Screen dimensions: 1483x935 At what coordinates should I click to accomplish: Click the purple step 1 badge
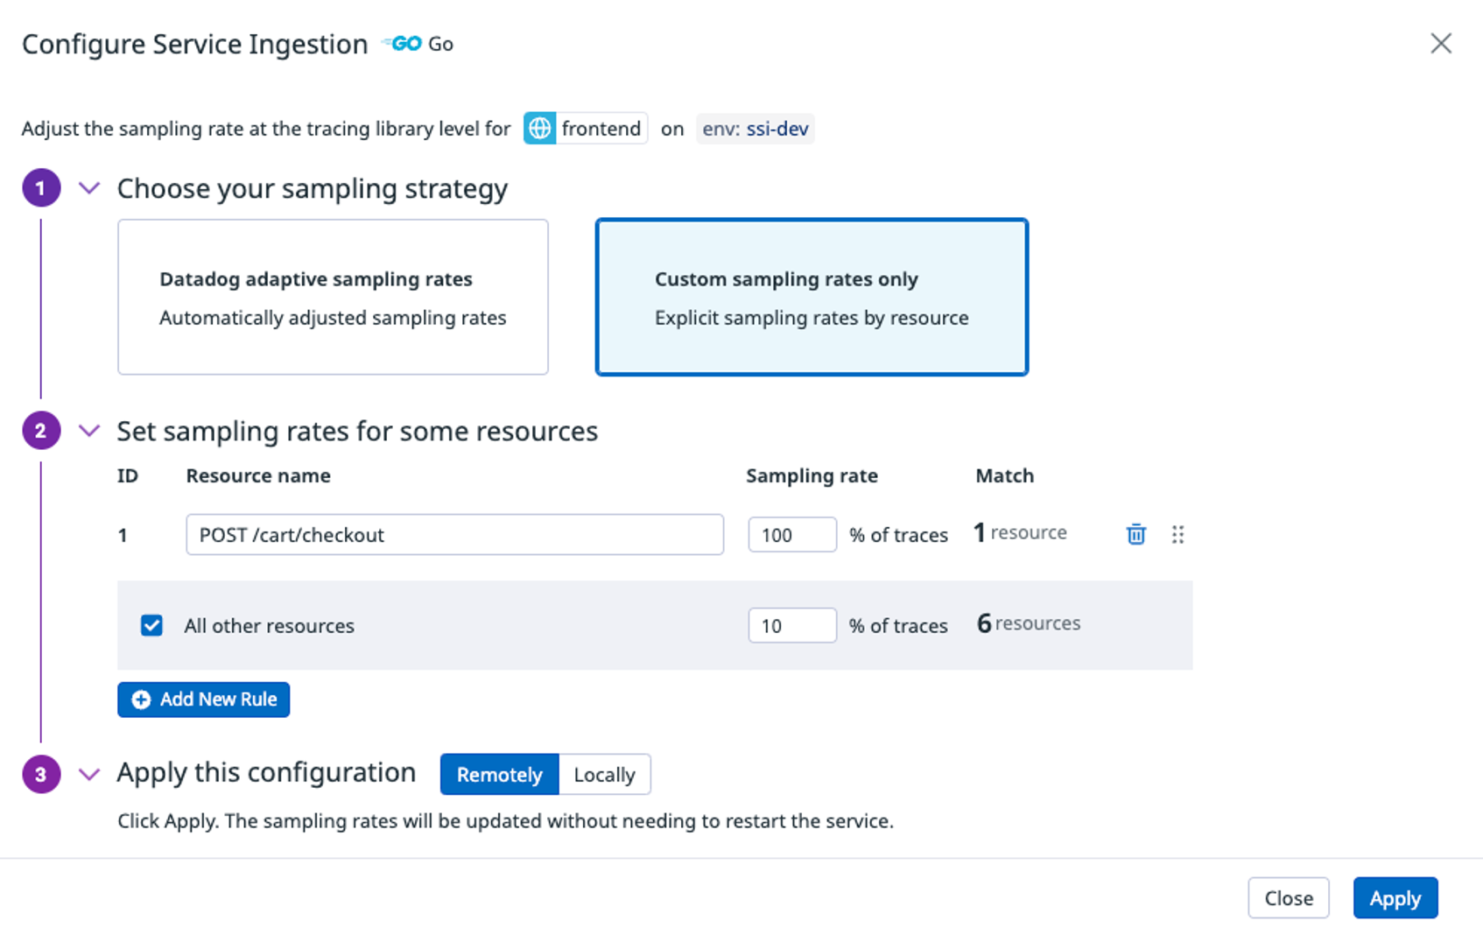40,187
